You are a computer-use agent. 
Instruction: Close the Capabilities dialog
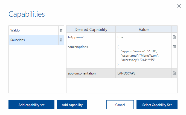tap(179, 6)
